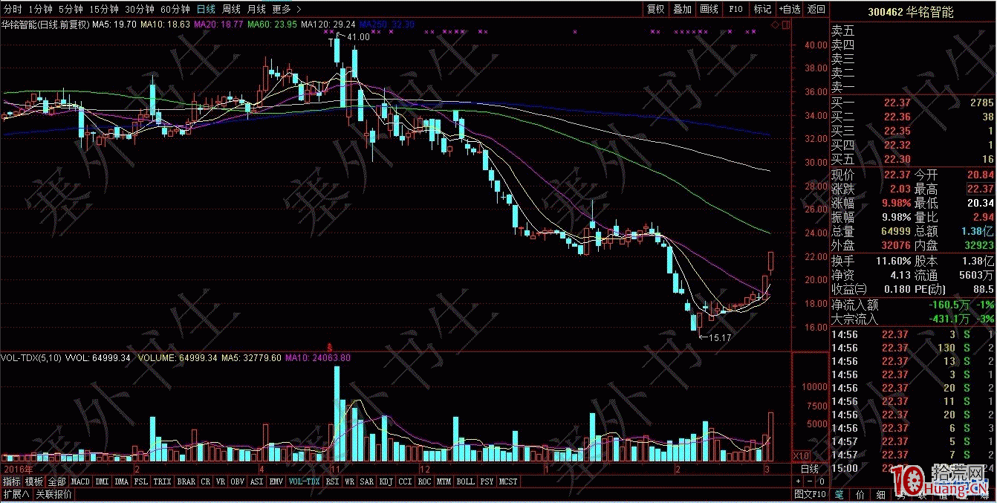Select the 笔 tick details tab
The width and height of the screenshot is (997, 503).
pos(839,494)
